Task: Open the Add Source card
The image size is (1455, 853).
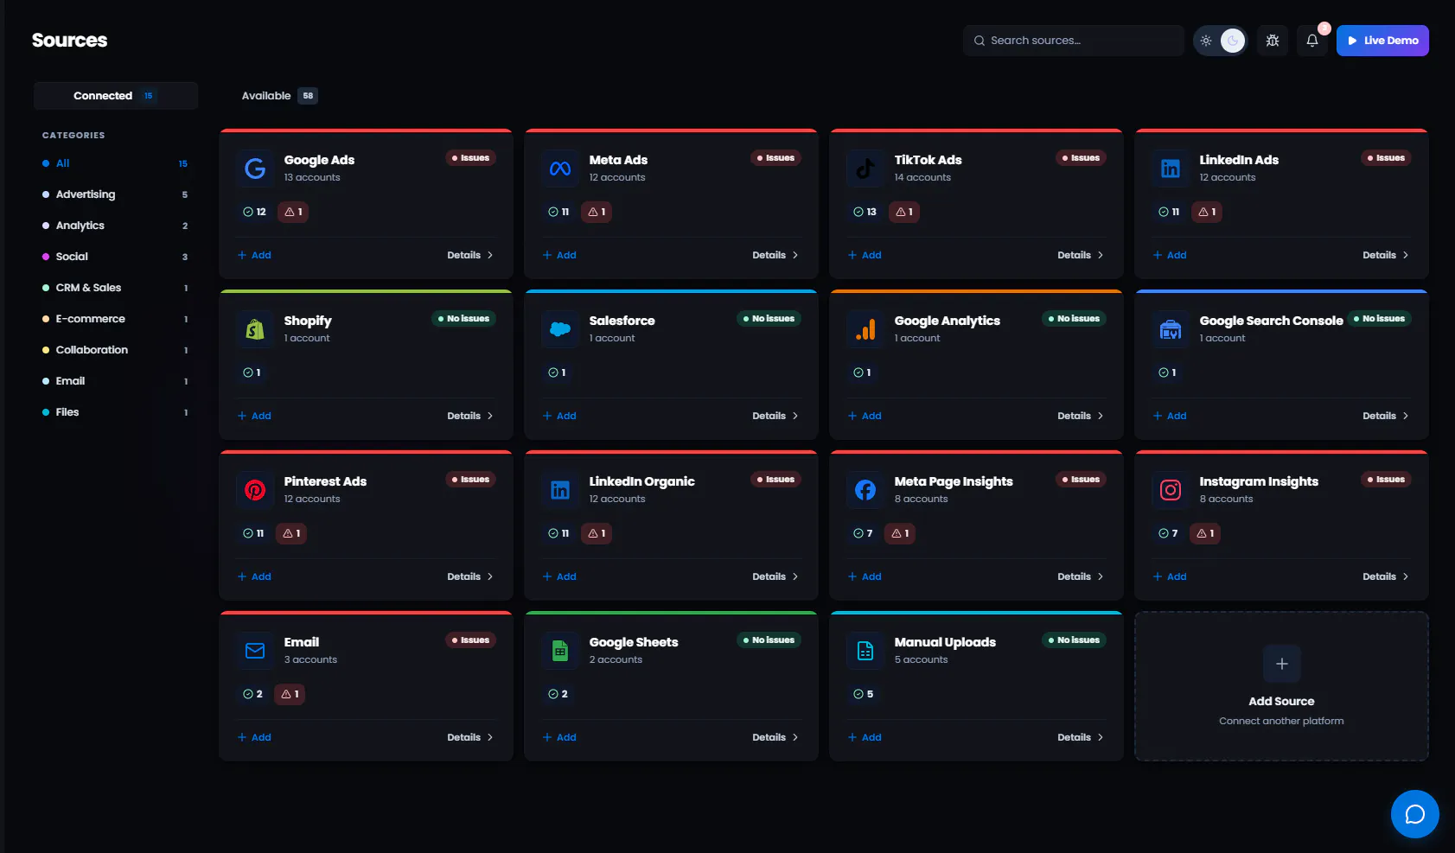Action: 1281,686
